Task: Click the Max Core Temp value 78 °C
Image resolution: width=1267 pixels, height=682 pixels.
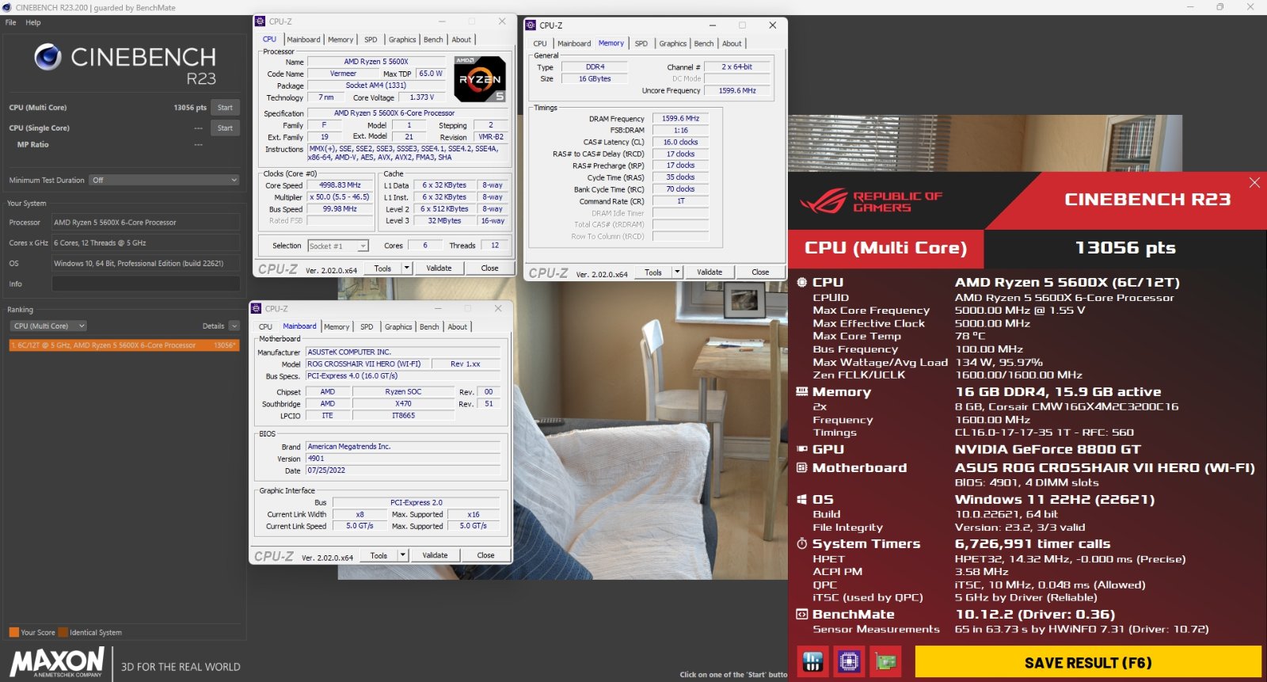Action: 970,337
